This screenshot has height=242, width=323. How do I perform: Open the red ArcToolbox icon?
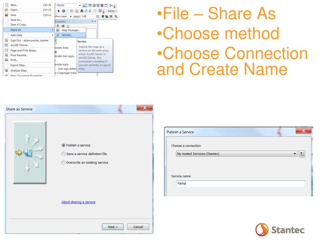pyautogui.click(x=102, y=5)
